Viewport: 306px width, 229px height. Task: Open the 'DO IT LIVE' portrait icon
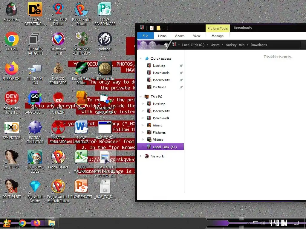click(x=12, y=160)
